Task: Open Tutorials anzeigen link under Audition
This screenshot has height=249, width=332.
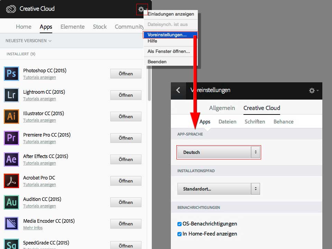Action: click(39, 206)
